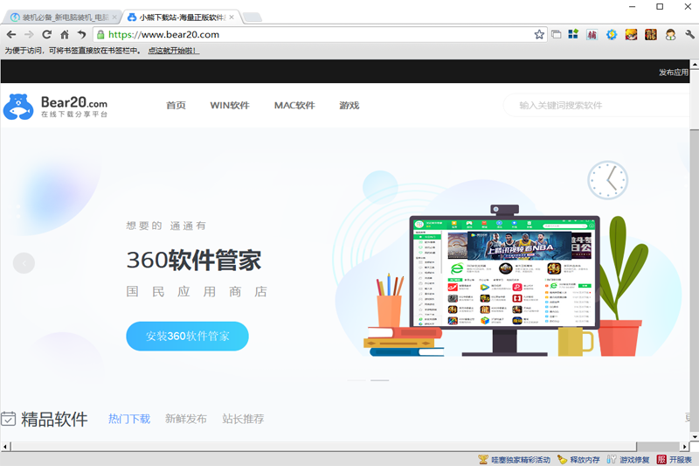This screenshot has height=466, width=699.
Task: Click the 360软件管家 banner heading
Action: click(194, 260)
